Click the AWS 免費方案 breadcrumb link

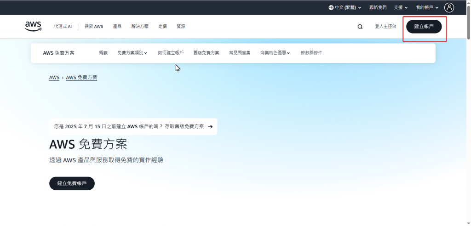[81, 78]
